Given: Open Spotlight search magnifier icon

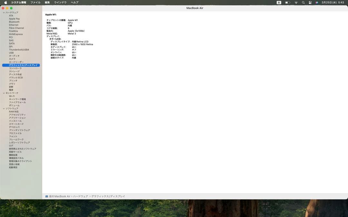Looking at the screenshot, I should pos(303,3).
